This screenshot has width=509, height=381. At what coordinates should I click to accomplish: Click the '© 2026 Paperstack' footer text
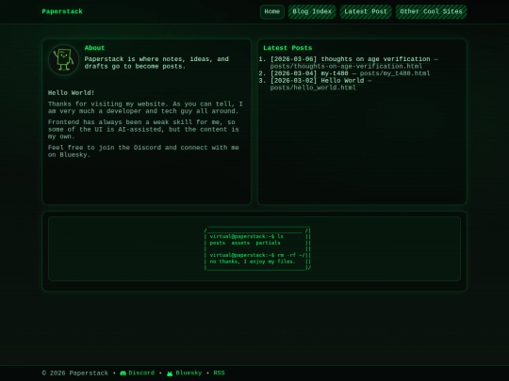click(75, 373)
